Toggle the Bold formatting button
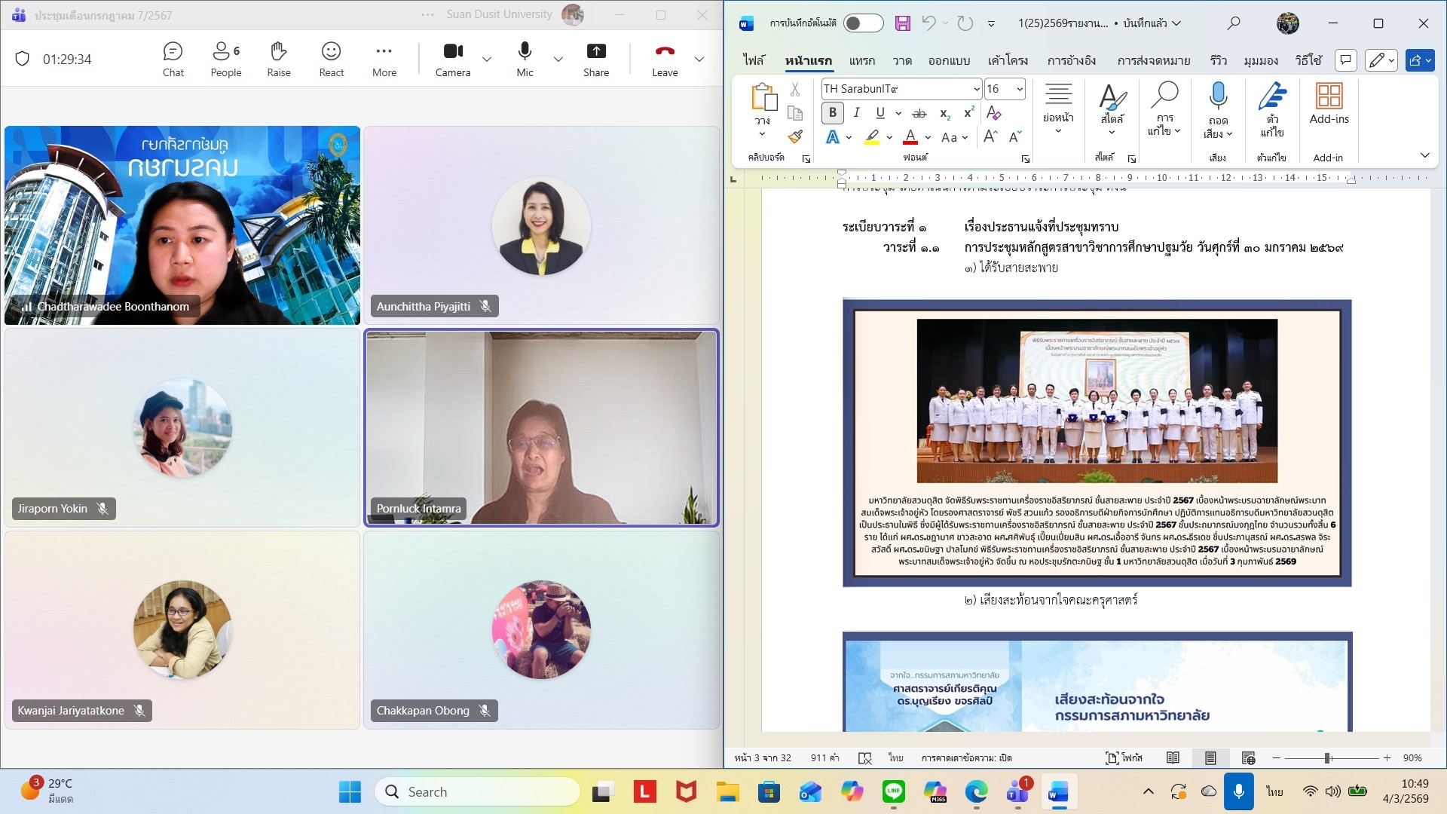Viewport: 1447px width, 814px height. pos(833,113)
